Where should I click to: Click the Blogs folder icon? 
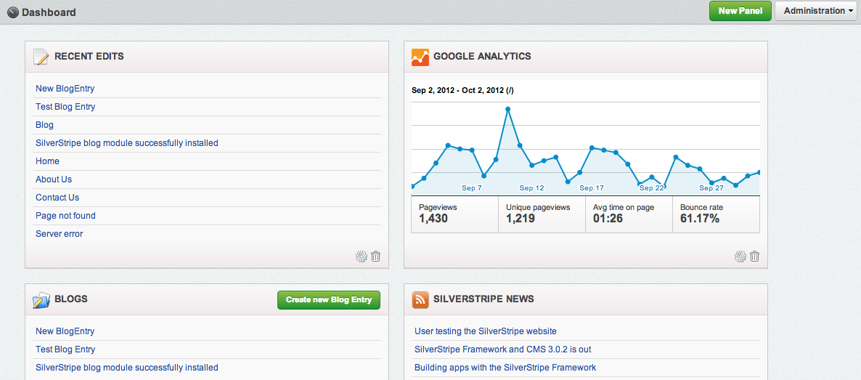(x=41, y=299)
